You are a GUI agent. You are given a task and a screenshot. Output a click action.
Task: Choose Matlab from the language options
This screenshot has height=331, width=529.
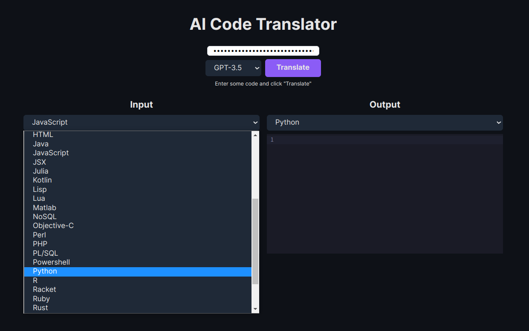point(44,207)
